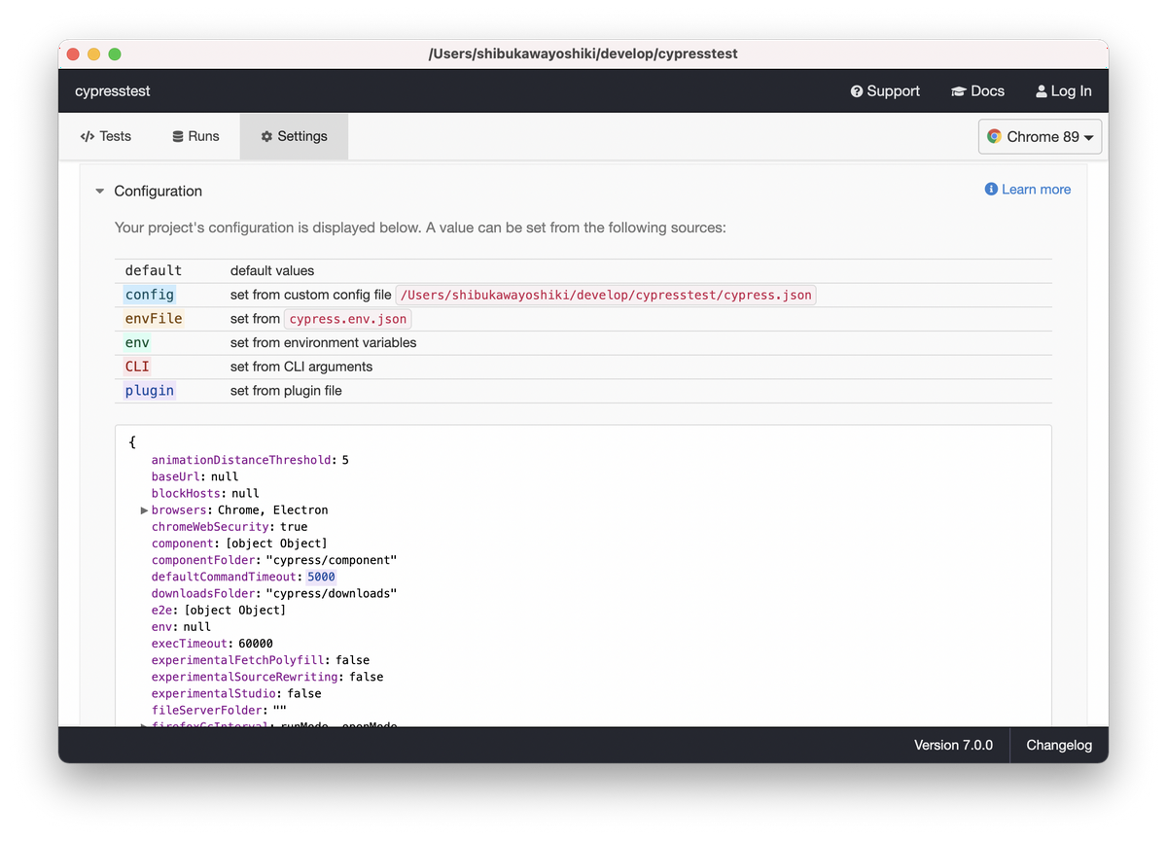This screenshot has width=1167, height=841.
Task: Click the cypress.json config file path
Action: click(x=605, y=295)
